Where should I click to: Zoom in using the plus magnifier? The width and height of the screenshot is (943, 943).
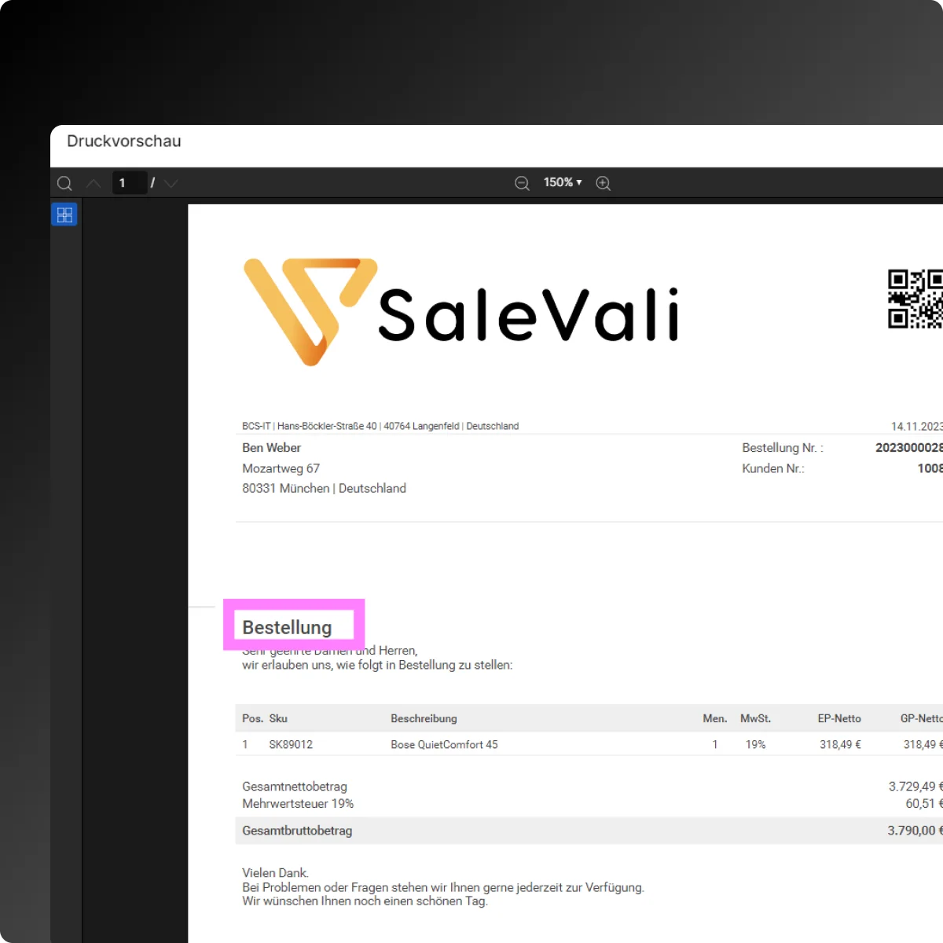[604, 183]
